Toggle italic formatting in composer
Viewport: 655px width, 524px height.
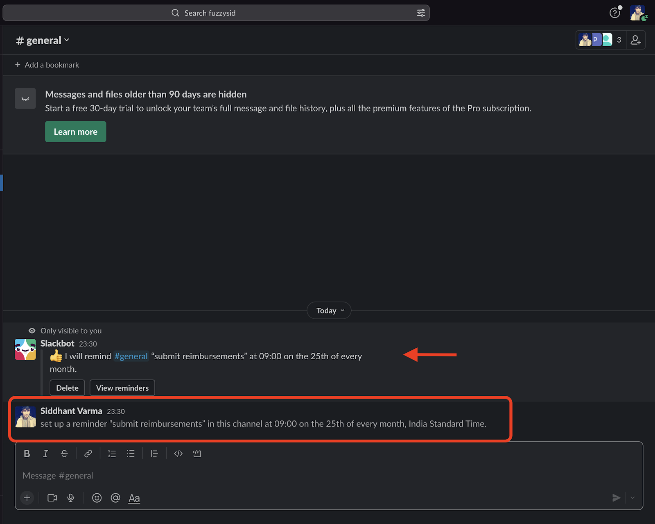click(45, 454)
